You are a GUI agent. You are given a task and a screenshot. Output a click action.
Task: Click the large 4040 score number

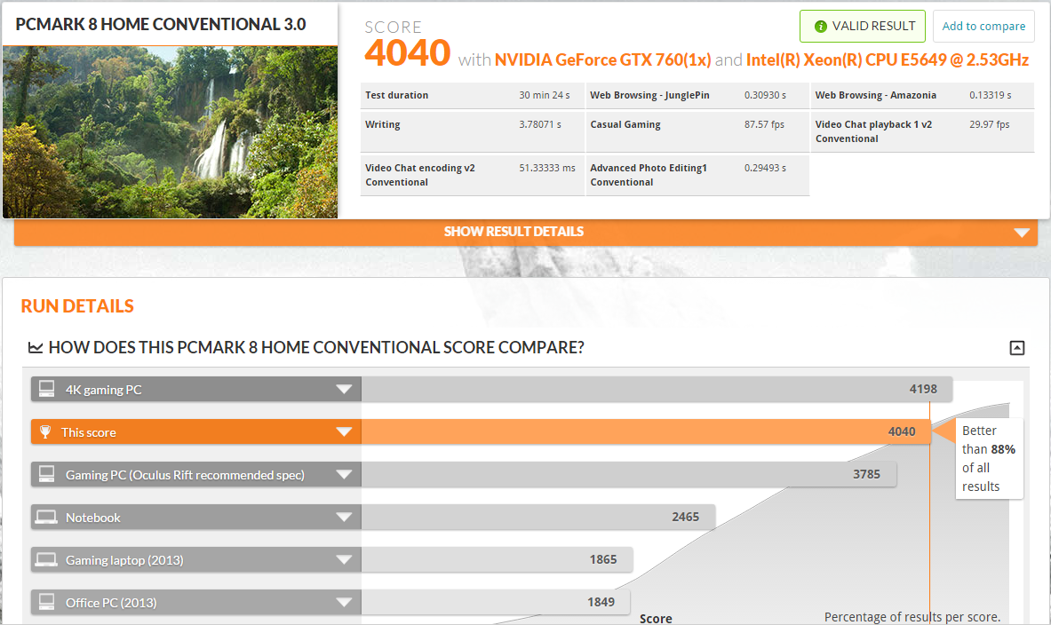(x=407, y=53)
